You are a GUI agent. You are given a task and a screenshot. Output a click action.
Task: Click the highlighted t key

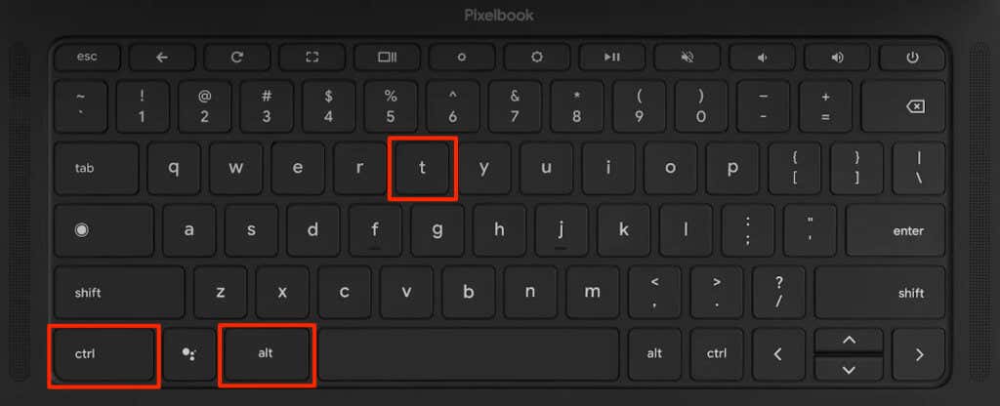(x=422, y=168)
